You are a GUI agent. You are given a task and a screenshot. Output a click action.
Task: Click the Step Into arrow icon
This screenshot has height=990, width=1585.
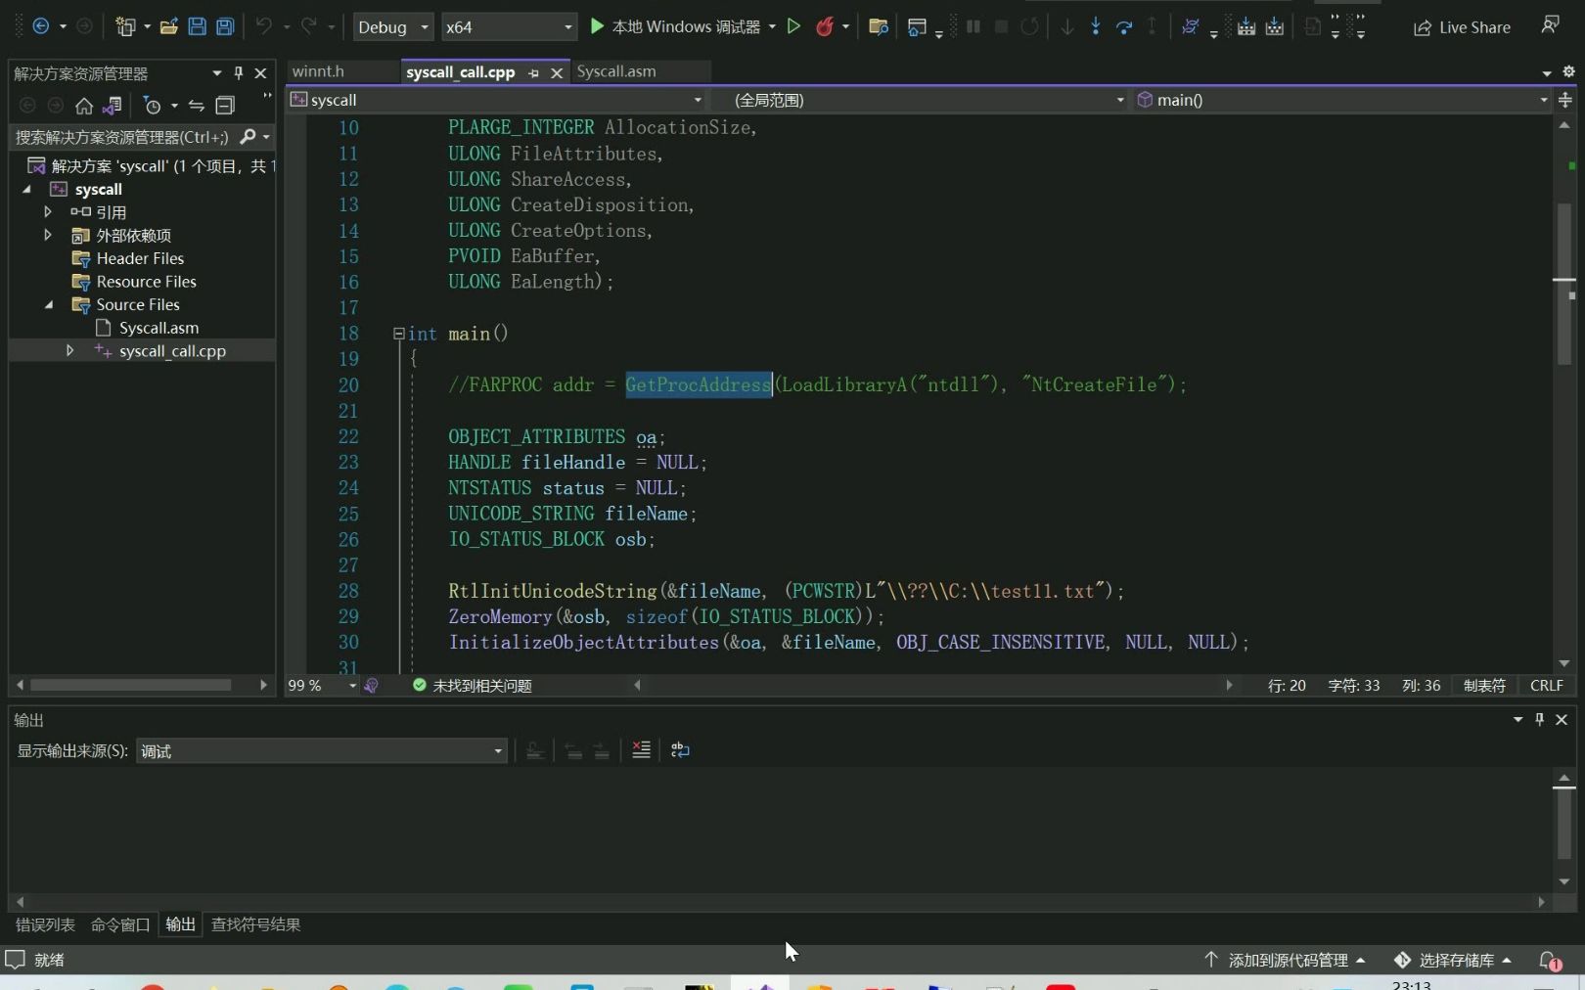(1096, 26)
